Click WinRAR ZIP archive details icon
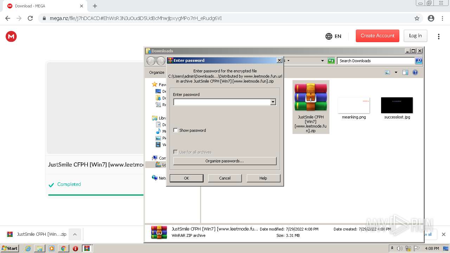Screen dimensions: 450x253 tap(159, 232)
